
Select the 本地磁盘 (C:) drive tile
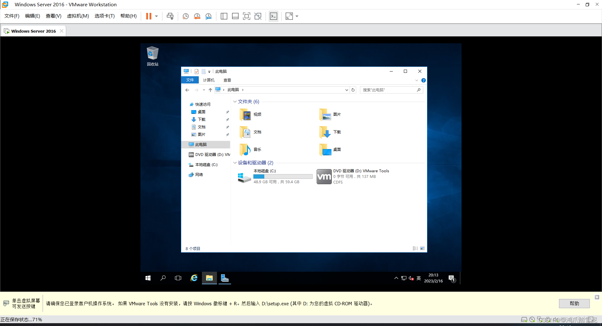coord(275,176)
